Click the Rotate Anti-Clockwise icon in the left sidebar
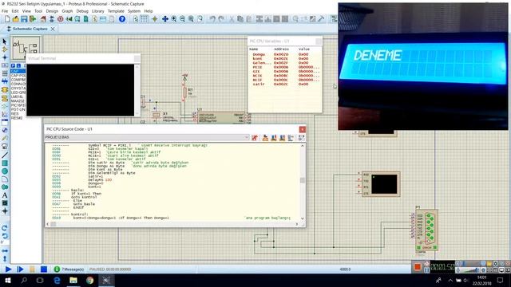The height and width of the screenshot is (287, 511). coord(5,236)
